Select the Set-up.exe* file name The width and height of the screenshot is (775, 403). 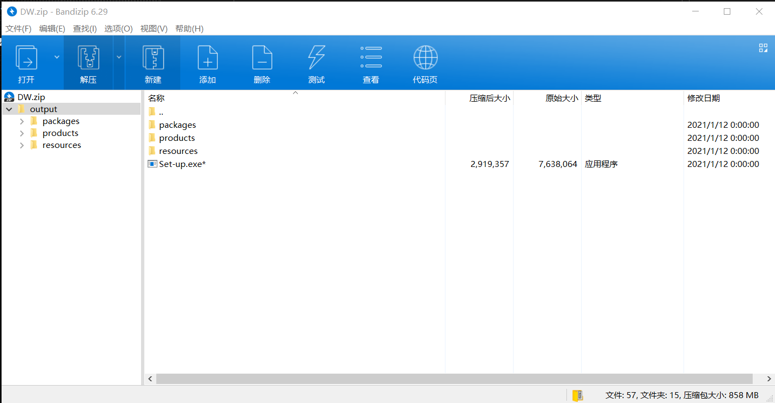click(182, 164)
